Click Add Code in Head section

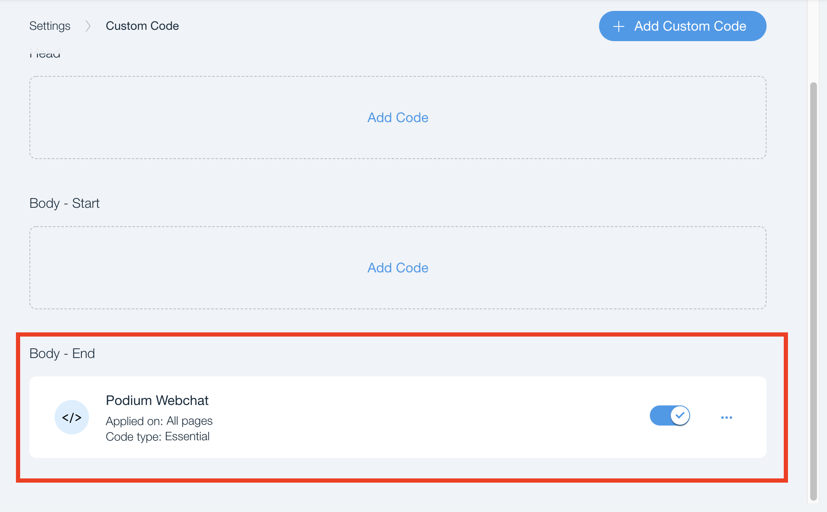(x=398, y=118)
